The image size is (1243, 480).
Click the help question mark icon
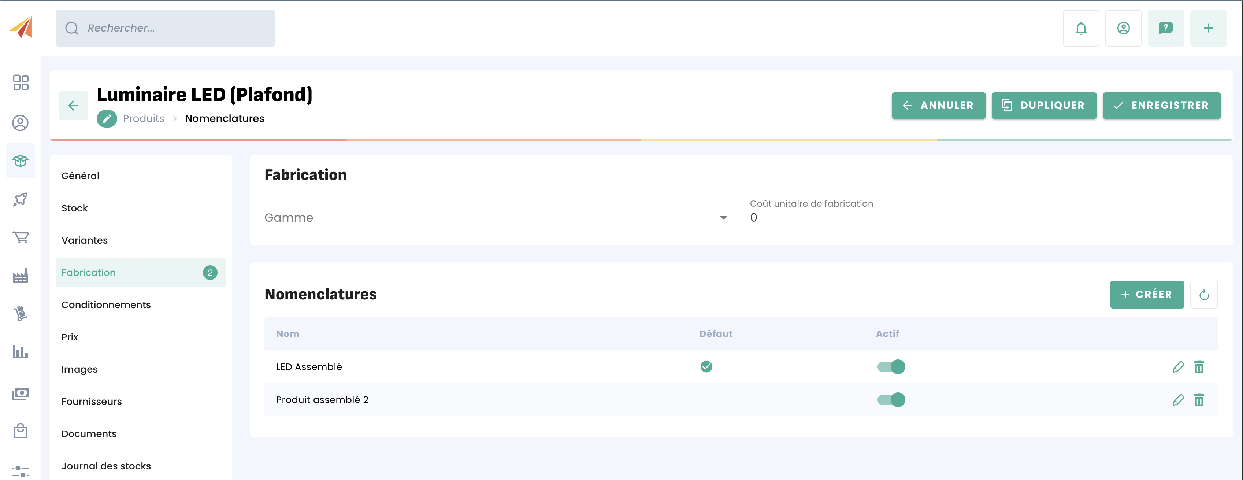coord(1165,28)
